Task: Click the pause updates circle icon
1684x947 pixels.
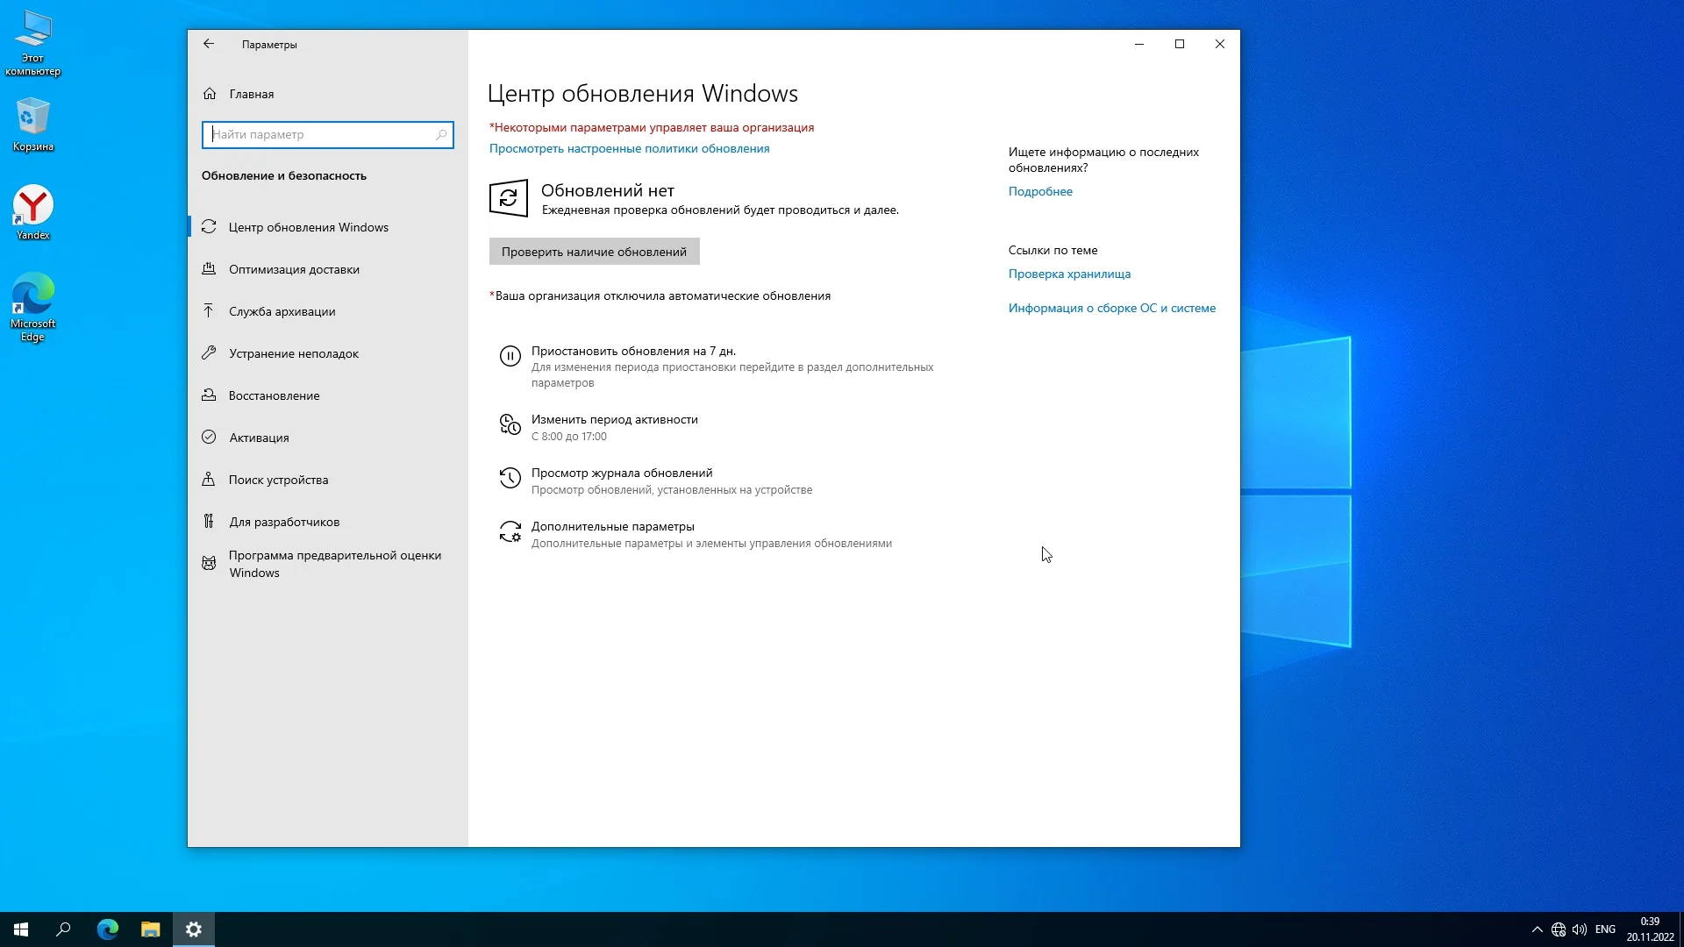Action: (x=510, y=355)
